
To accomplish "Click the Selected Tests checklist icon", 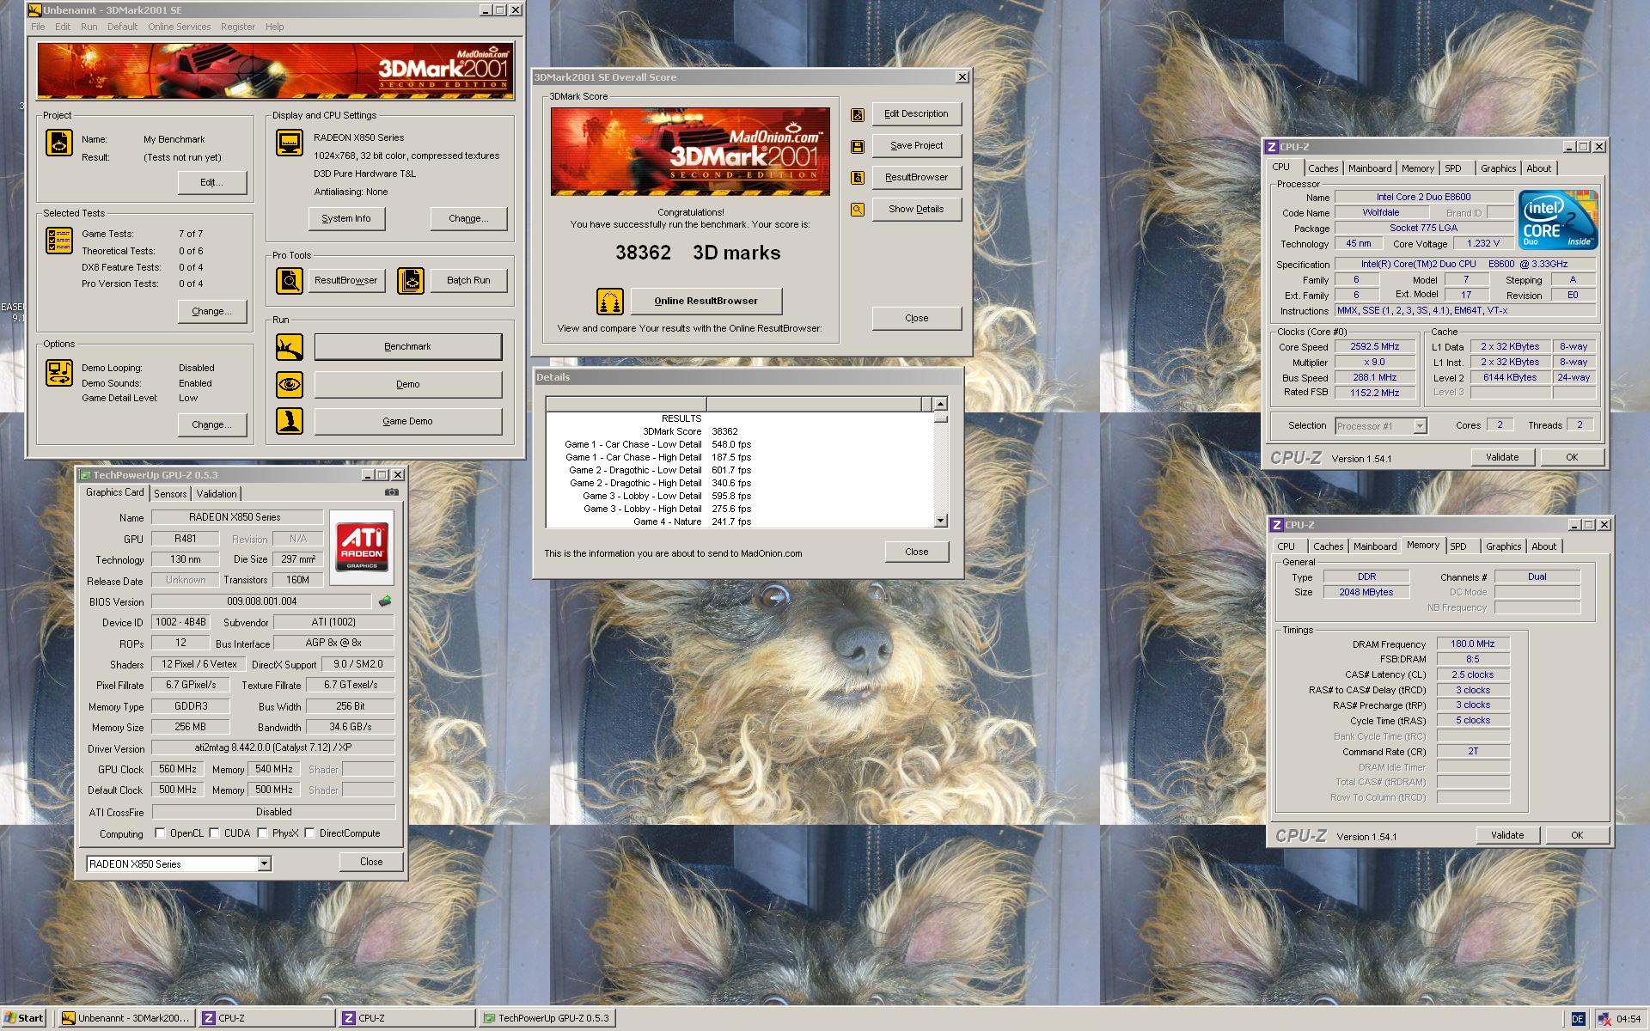I will 59,241.
